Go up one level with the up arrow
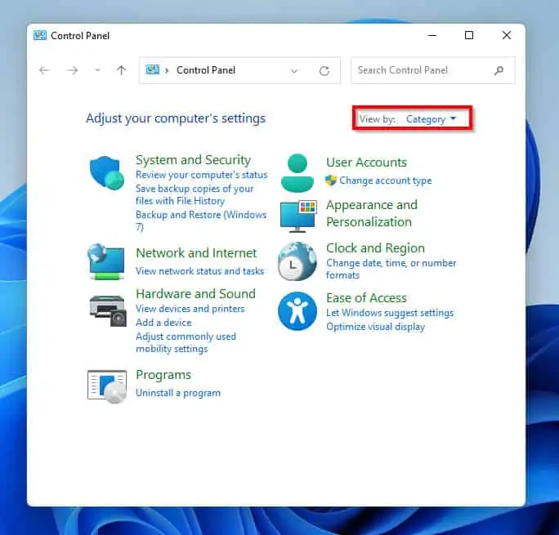559x535 pixels. pyautogui.click(x=121, y=70)
